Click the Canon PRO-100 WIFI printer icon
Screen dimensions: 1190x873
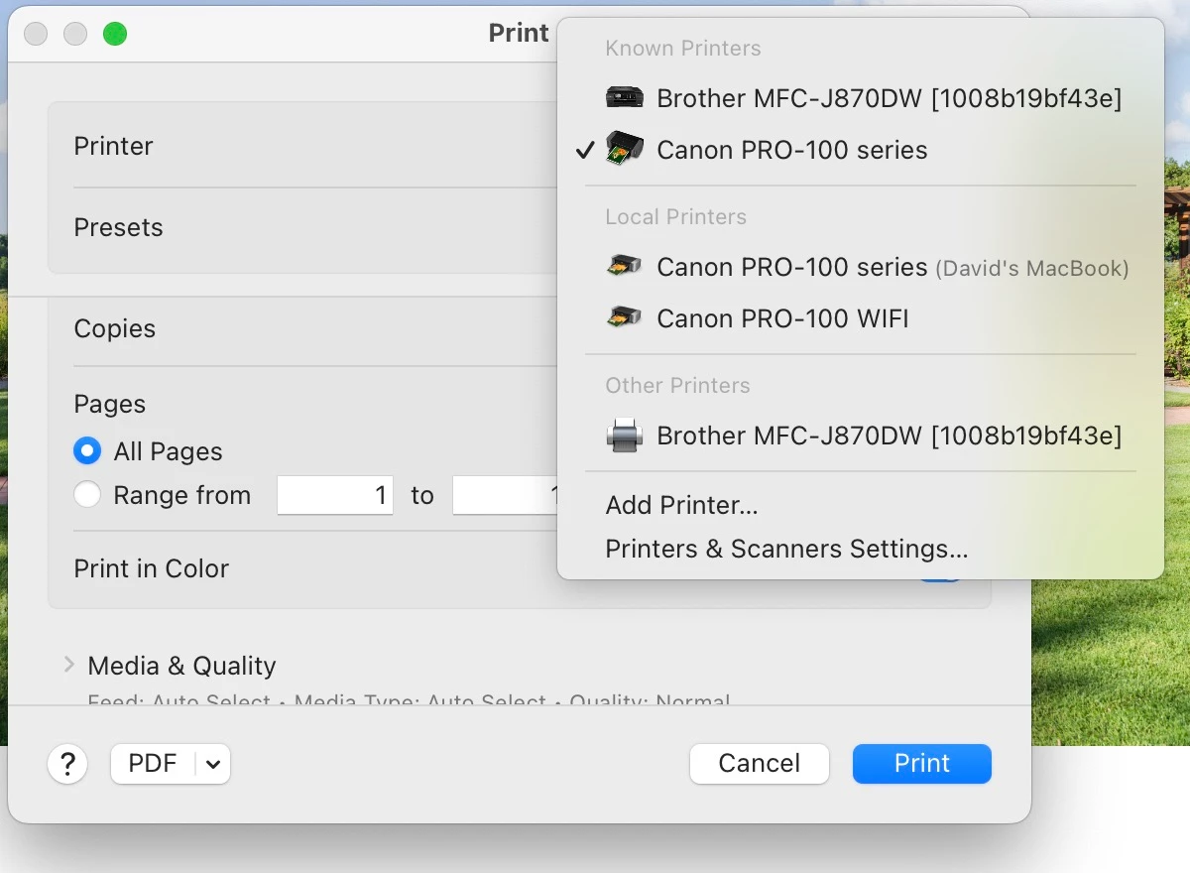coord(625,317)
